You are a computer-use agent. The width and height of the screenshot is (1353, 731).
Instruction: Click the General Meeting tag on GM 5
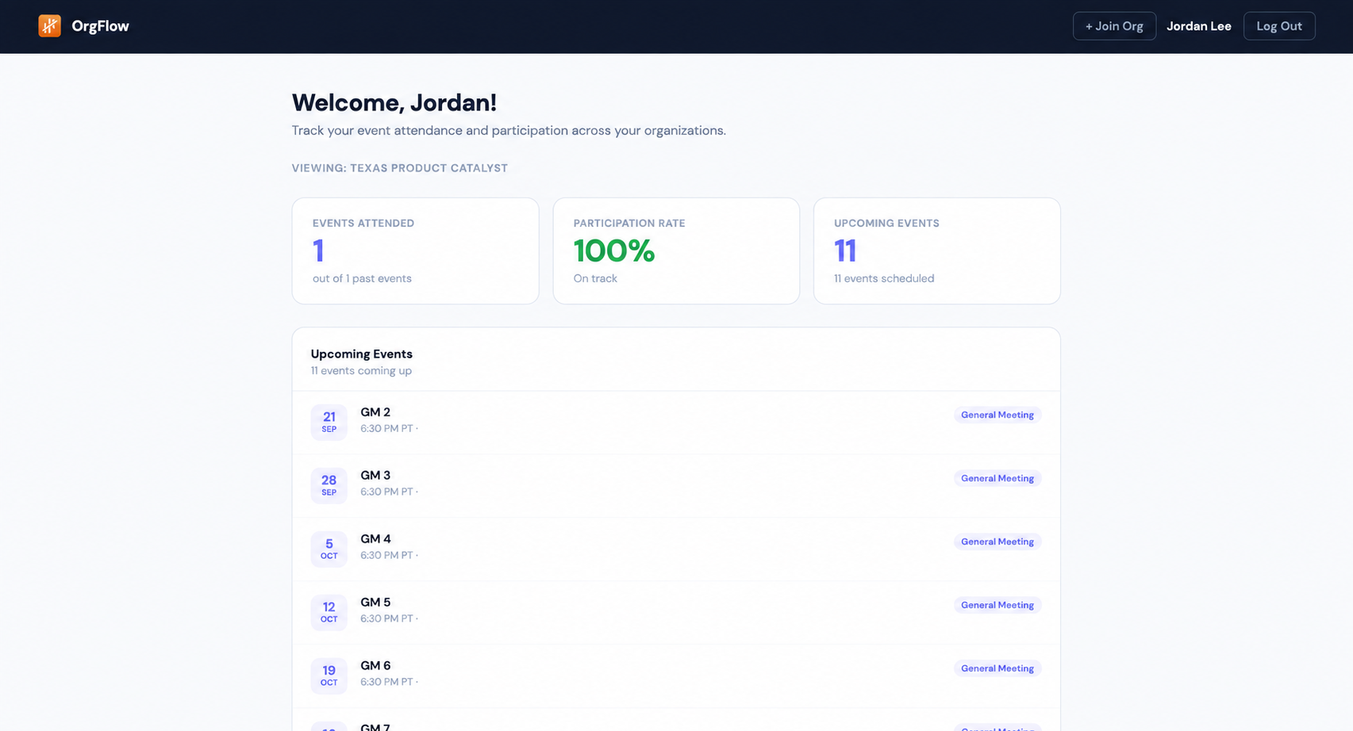point(997,605)
